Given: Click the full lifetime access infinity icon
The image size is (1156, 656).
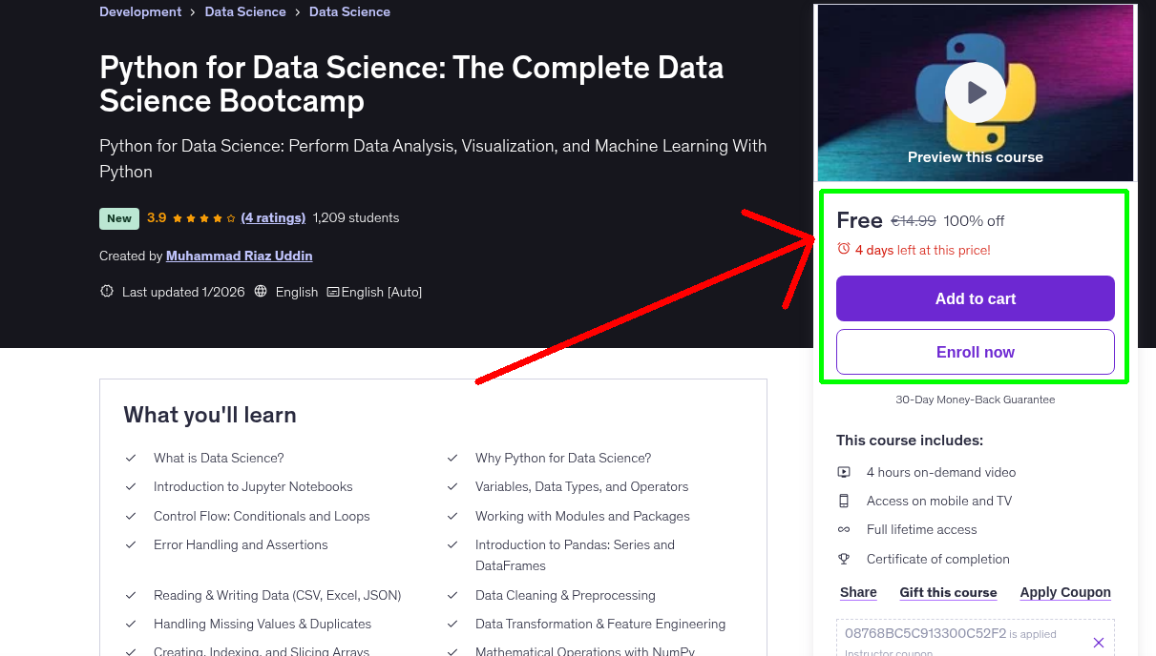Looking at the screenshot, I should tap(844, 529).
